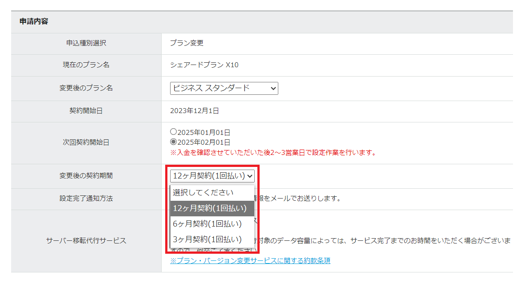Click the シェアードプラン X10 plan name
Viewport: 525px width, 284px height.
click(x=204, y=65)
